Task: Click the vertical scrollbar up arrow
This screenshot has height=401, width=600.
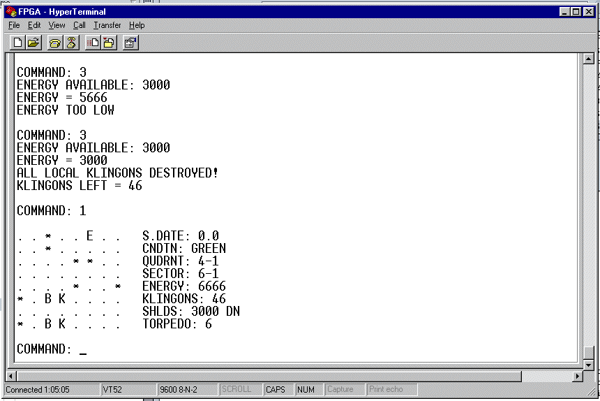Action: pyautogui.click(x=588, y=59)
